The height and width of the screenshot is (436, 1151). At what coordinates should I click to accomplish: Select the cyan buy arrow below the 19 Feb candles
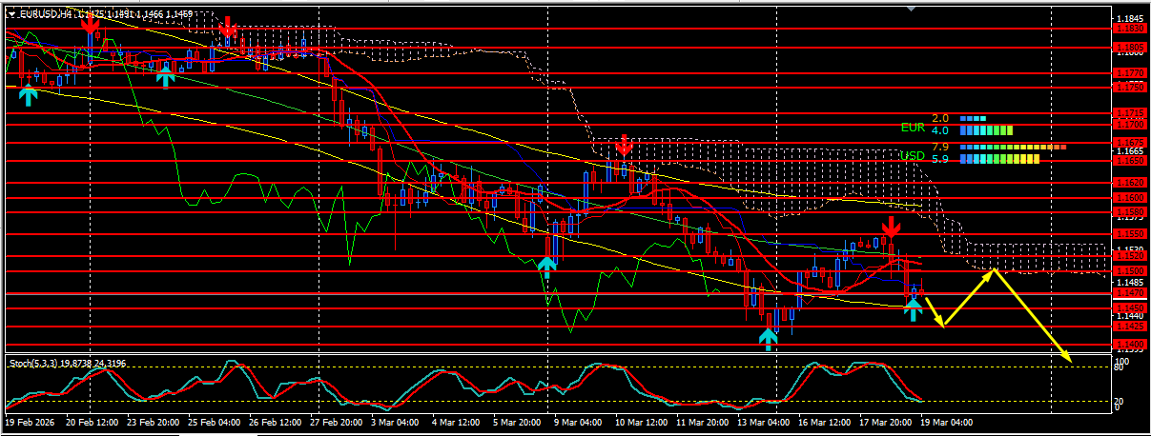tap(28, 94)
